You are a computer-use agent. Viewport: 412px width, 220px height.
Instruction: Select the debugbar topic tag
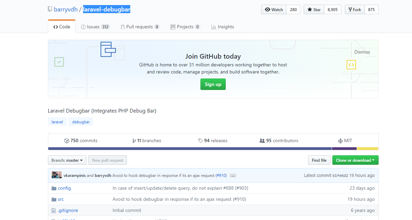(x=81, y=122)
